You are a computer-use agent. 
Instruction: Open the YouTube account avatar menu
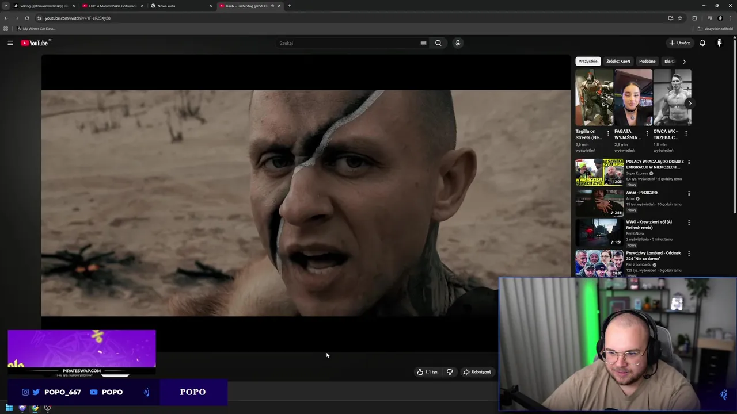(719, 43)
